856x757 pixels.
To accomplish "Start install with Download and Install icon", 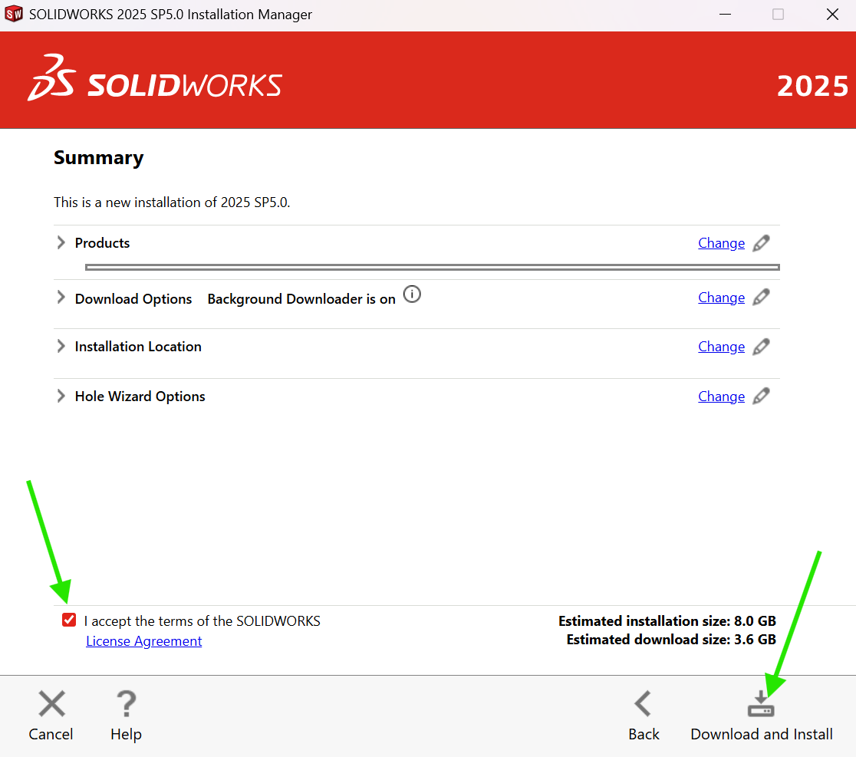I will [761, 703].
